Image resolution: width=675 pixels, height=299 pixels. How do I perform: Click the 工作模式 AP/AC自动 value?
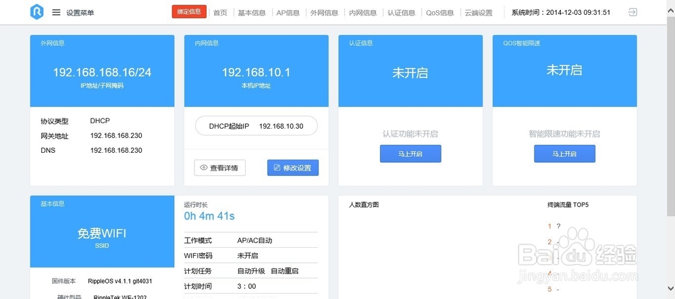click(254, 240)
